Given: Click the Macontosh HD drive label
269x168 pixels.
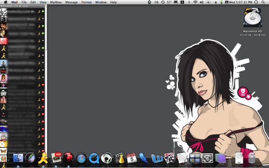Looking at the screenshot, I should point(253,31).
